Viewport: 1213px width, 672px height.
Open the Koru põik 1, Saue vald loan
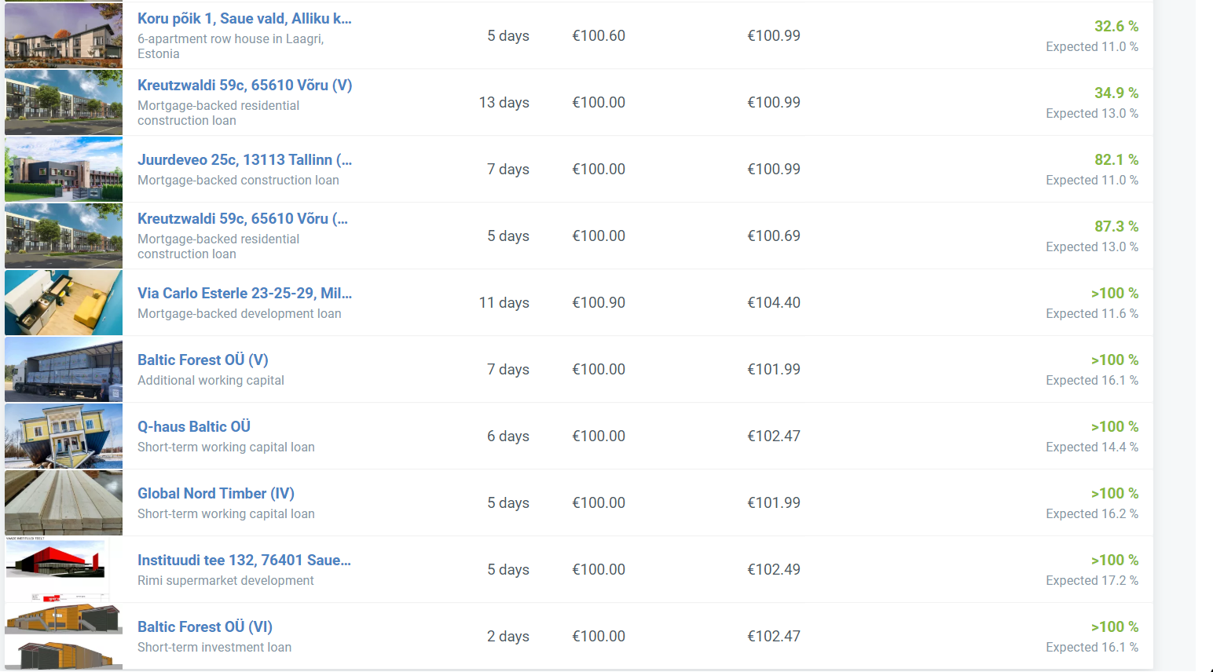click(x=244, y=19)
